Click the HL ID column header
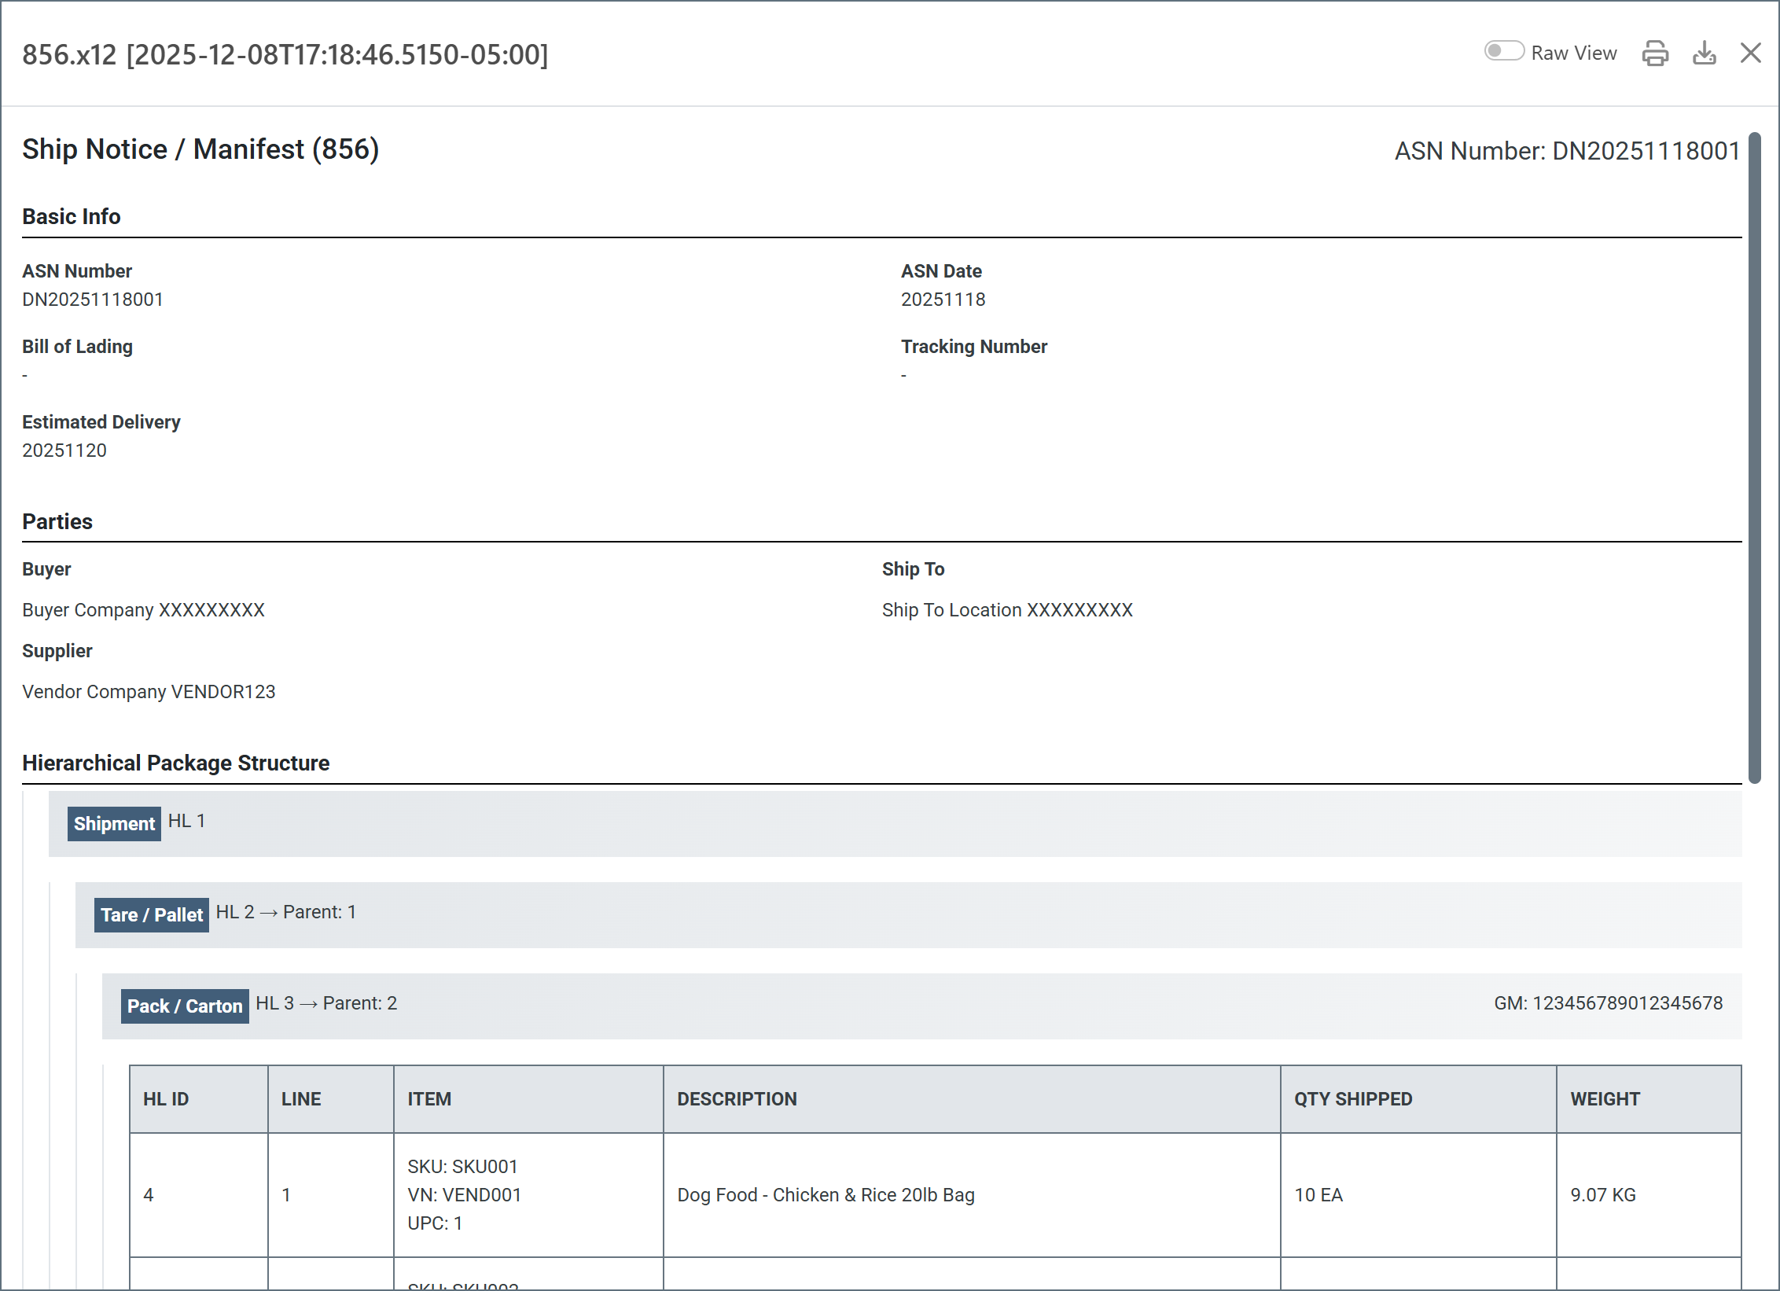Viewport: 1780px width, 1291px height. 166,1098
